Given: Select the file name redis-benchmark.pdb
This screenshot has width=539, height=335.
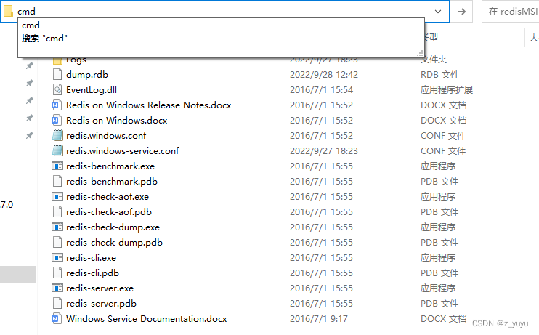Looking at the screenshot, I should coord(112,181).
